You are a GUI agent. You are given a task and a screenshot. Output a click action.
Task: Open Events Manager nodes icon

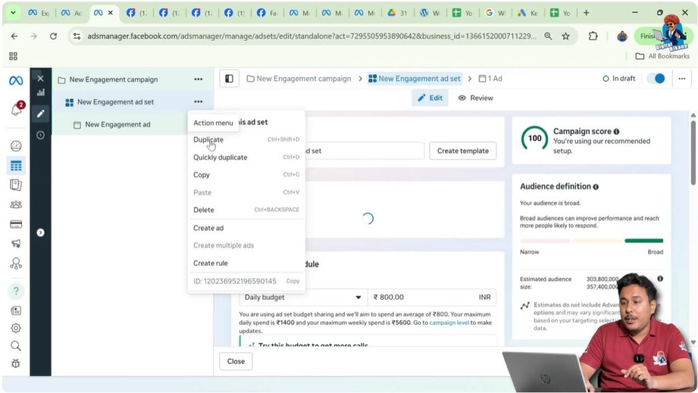[x=16, y=263]
